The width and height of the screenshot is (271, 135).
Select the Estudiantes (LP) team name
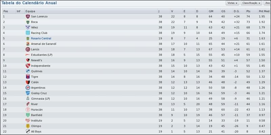41,55
